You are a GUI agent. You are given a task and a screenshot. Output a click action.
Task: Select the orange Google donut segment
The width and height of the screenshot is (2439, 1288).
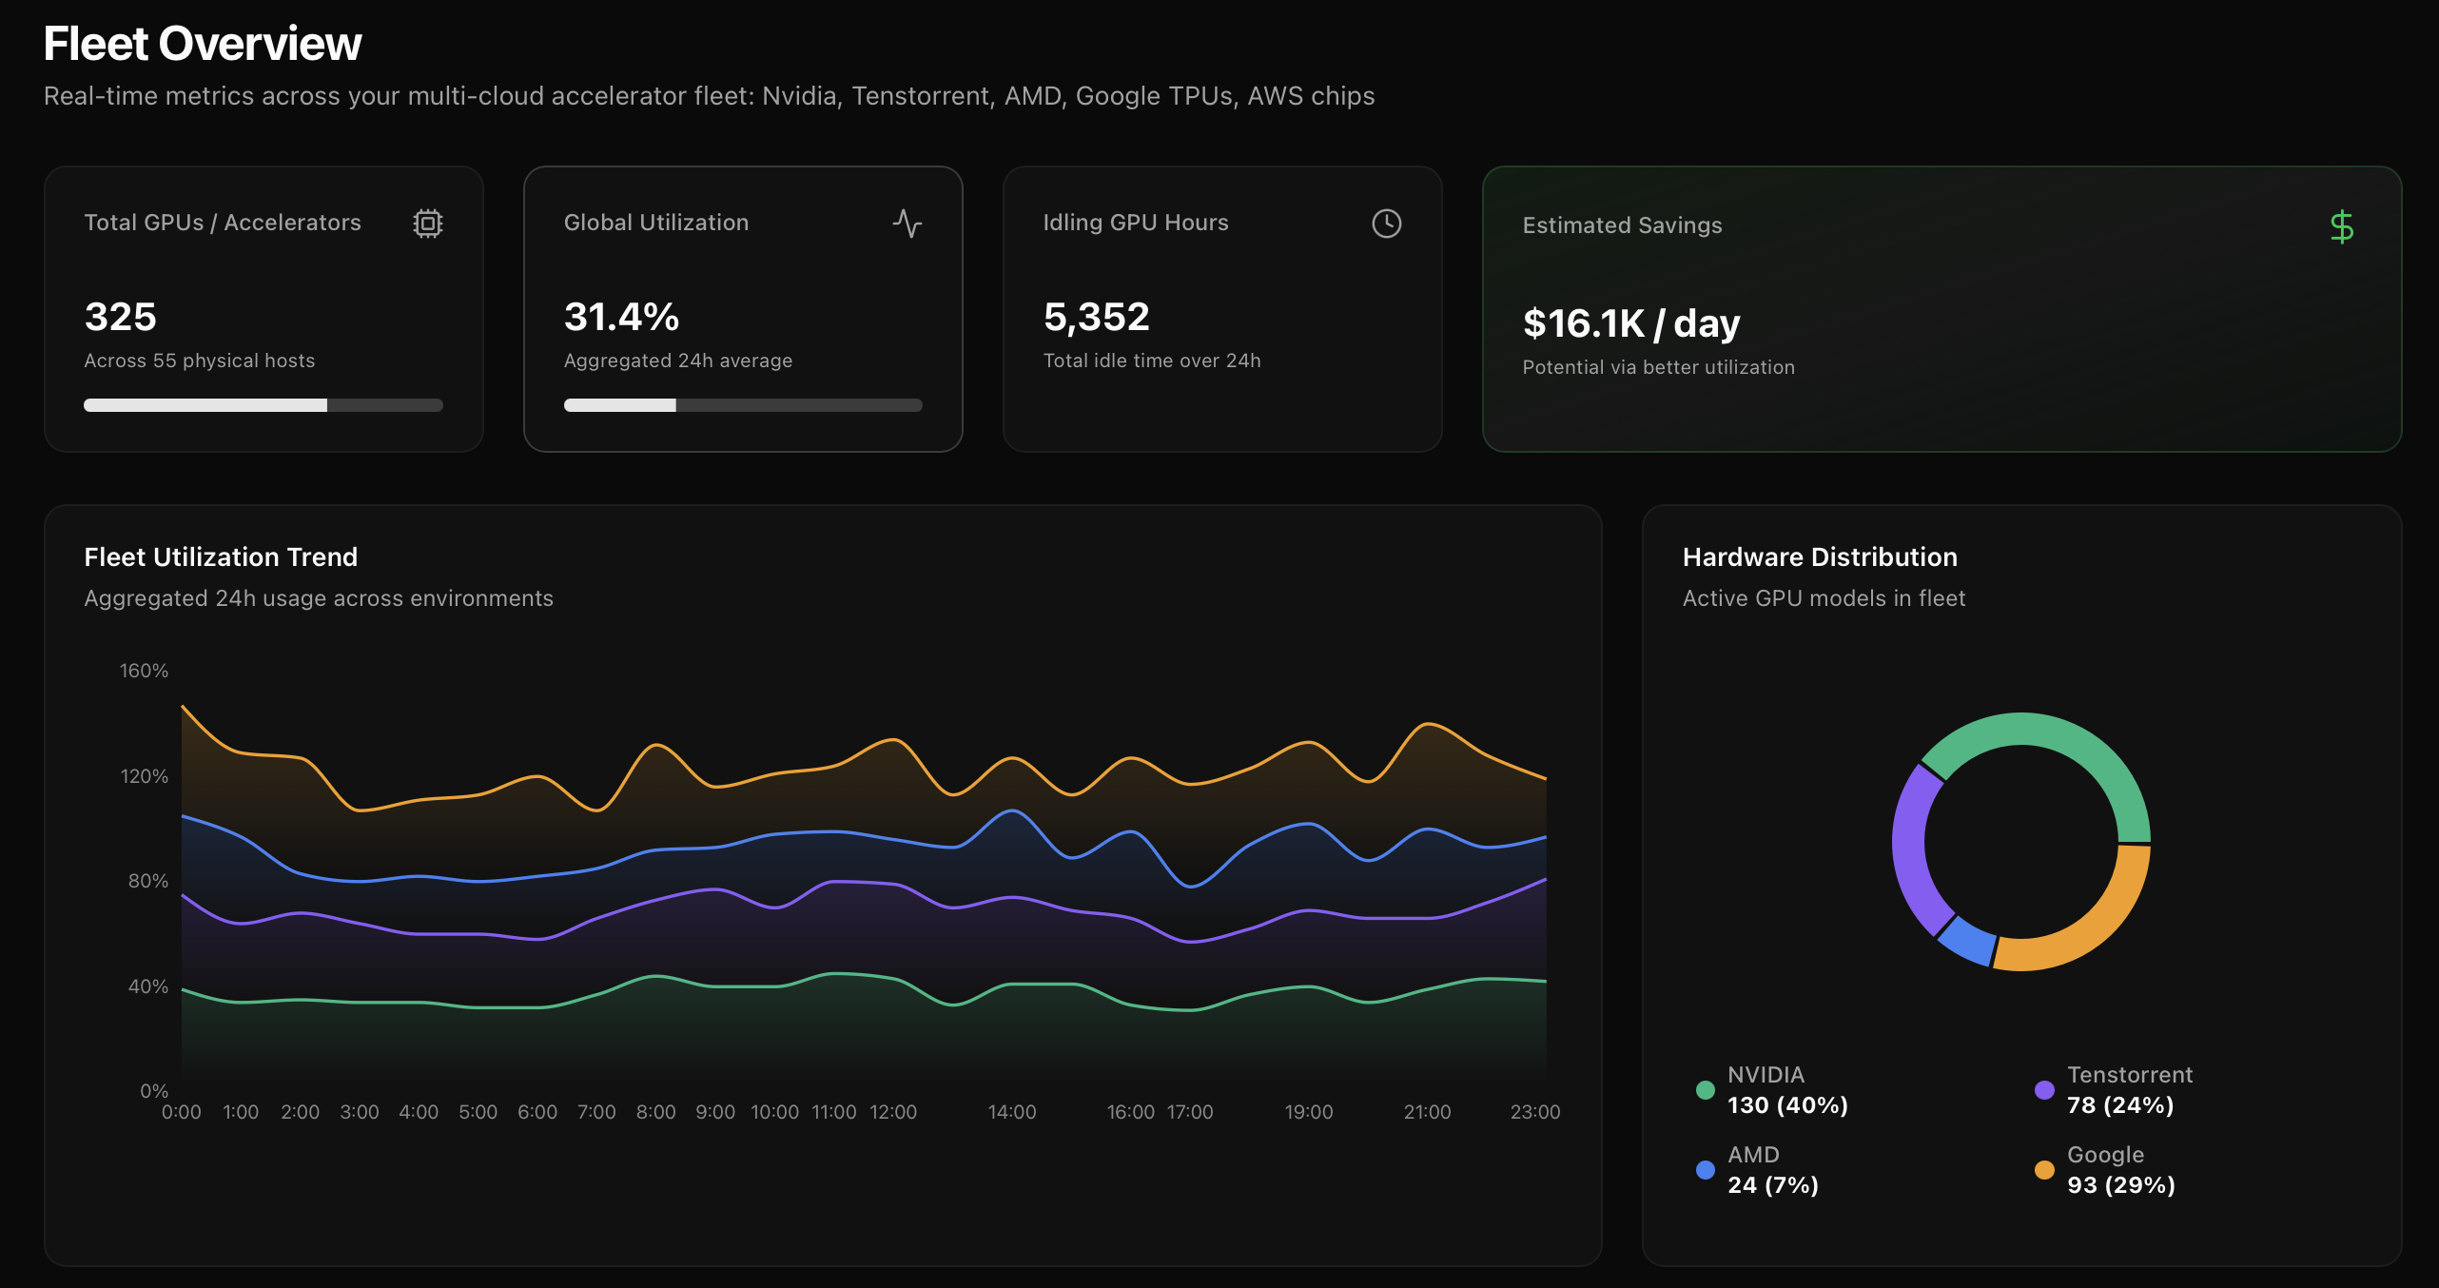(x=2091, y=929)
